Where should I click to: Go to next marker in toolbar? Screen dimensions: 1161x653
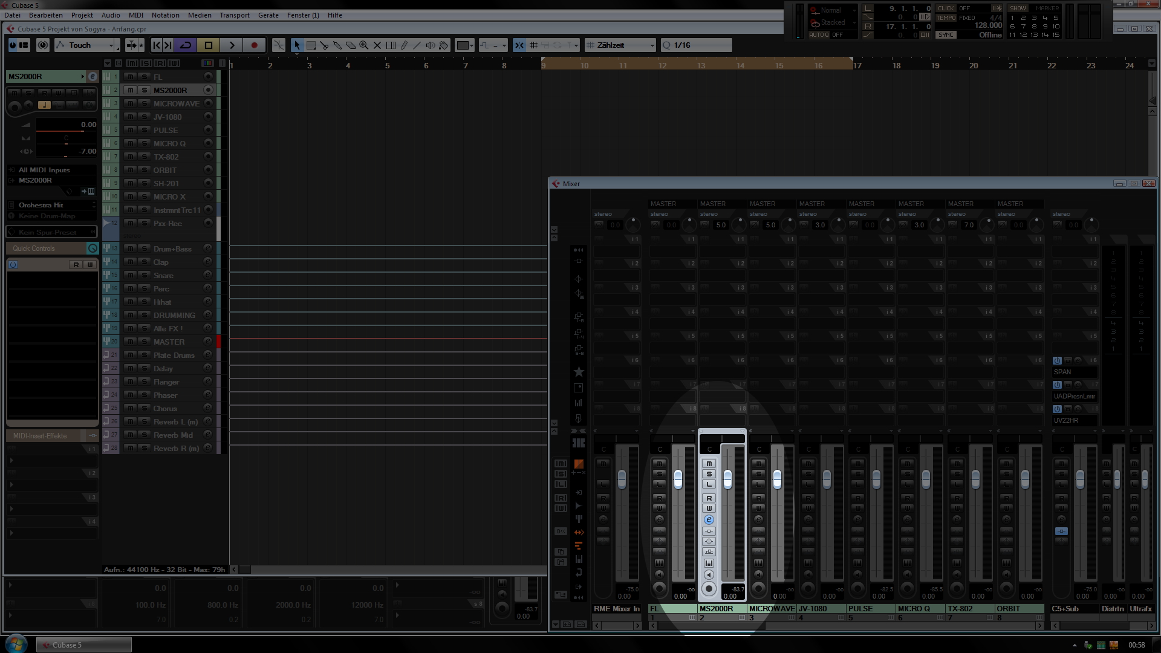click(x=168, y=45)
